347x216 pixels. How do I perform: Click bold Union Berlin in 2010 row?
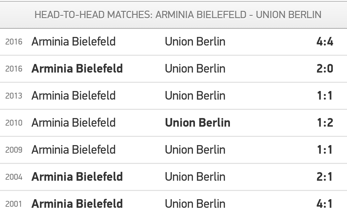tap(198, 123)
